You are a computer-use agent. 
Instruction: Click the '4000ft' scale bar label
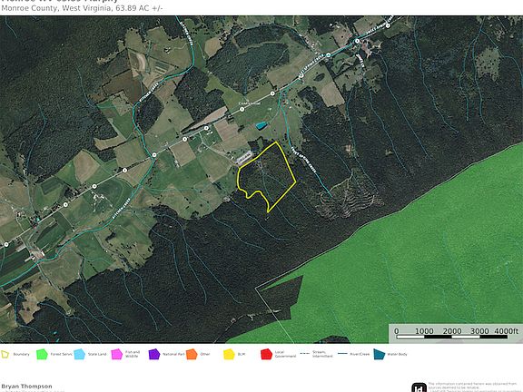506,331
